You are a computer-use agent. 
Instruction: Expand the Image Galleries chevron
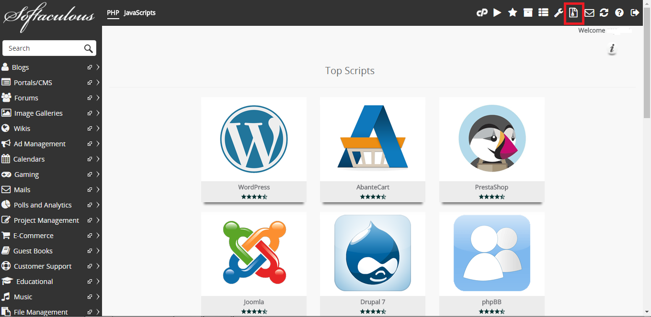point(98,113)
